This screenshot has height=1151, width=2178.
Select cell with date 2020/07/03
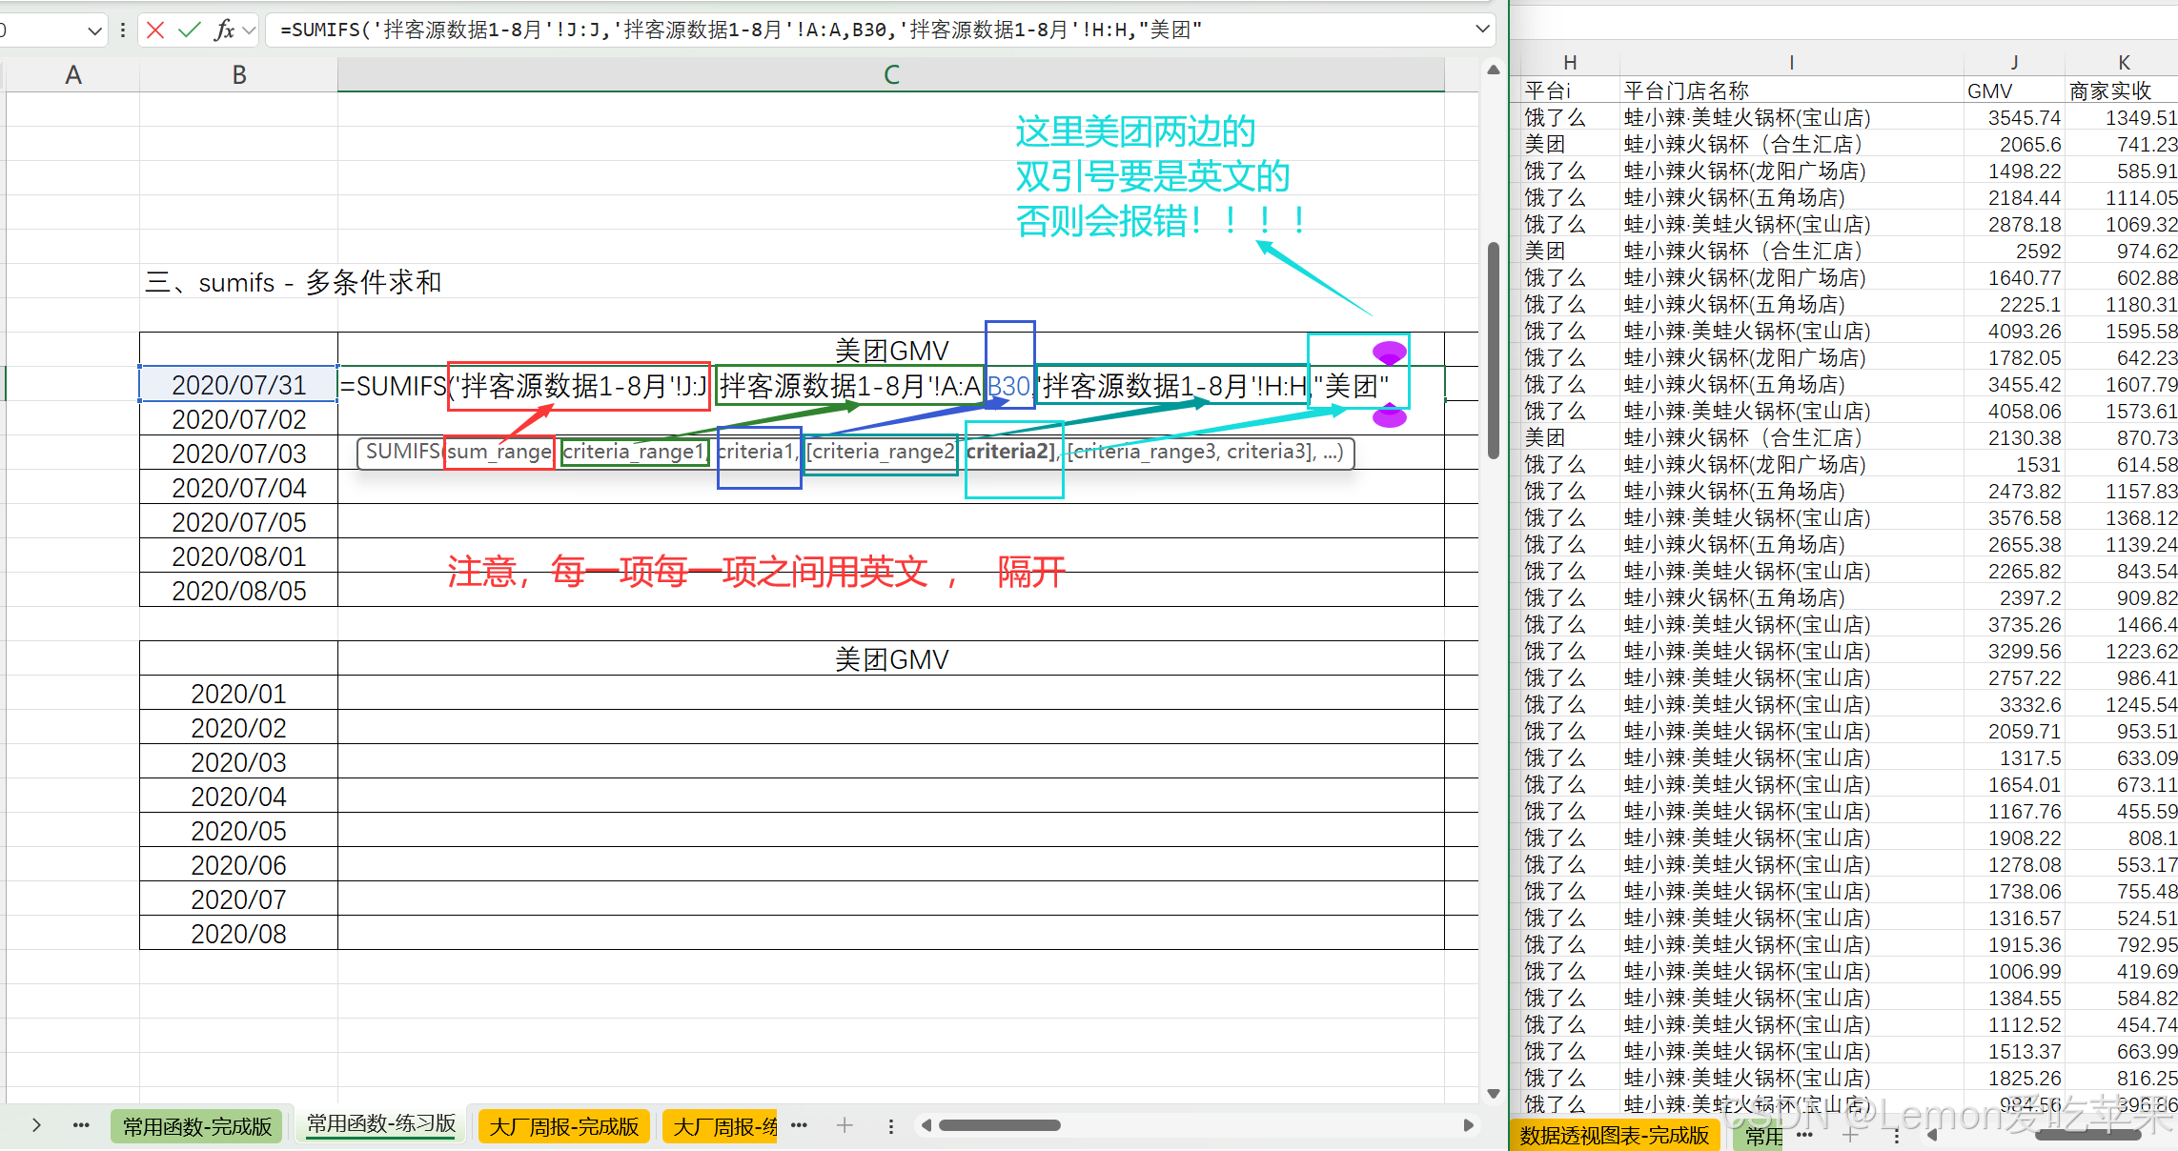(x=239, y=454)
